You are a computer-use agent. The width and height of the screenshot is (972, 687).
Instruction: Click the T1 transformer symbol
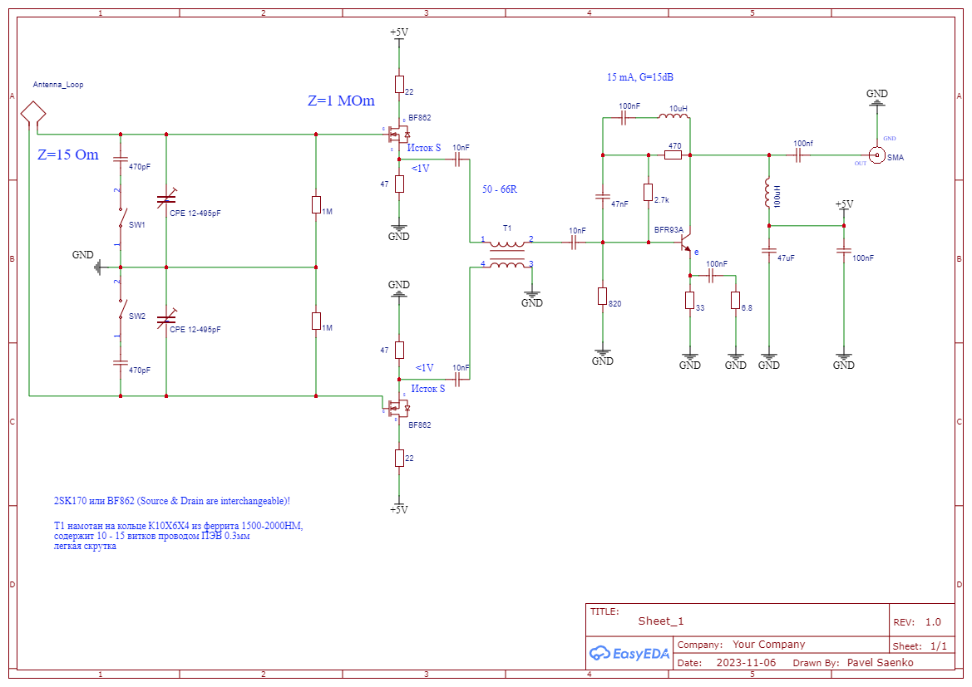pyautogui.click(x=506, y=254)
